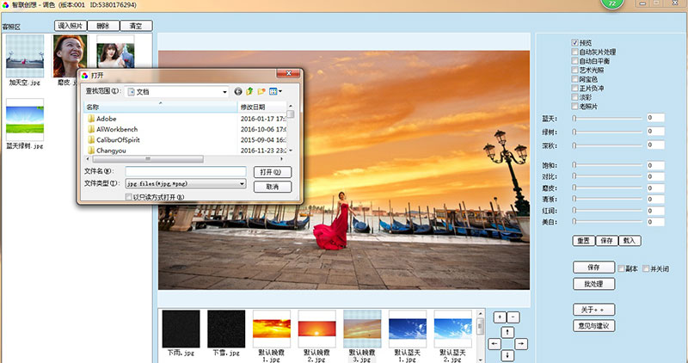Viewport: 688px width, 363px height.
Task: Click 调入照片 to import photos
Action: tap(71, 26)
